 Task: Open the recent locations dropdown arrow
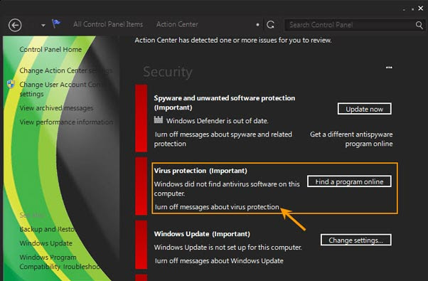(43, 26)
